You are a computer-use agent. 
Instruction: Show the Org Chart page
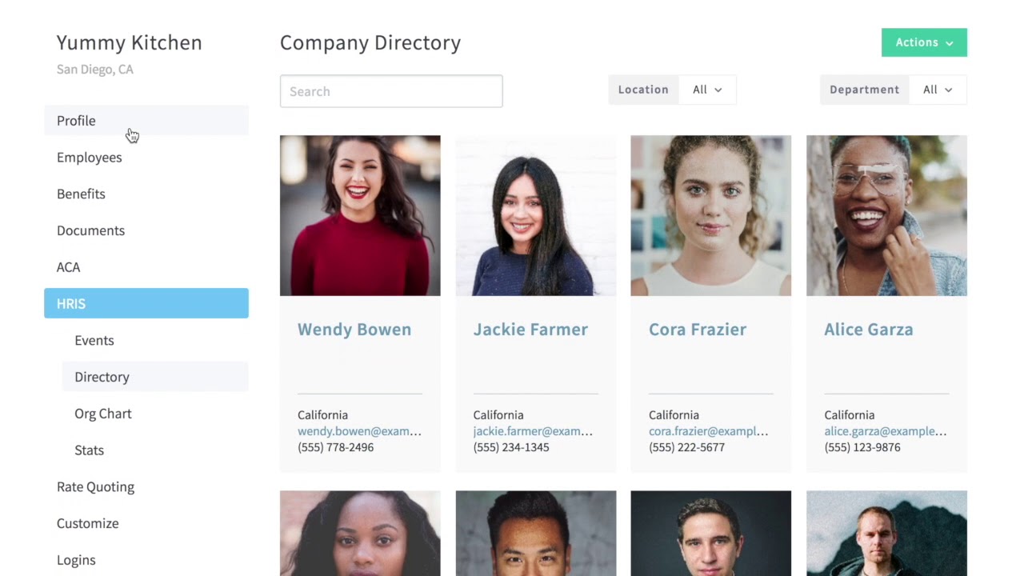coord(103,414)
